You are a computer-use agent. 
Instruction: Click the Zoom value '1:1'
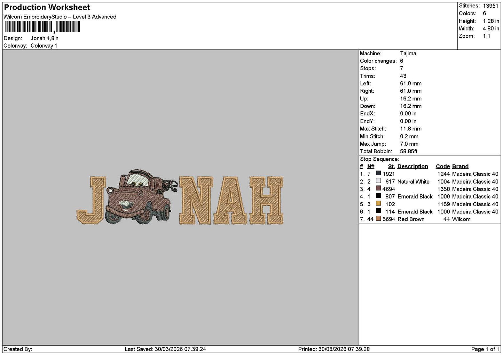tap(486, 36)
